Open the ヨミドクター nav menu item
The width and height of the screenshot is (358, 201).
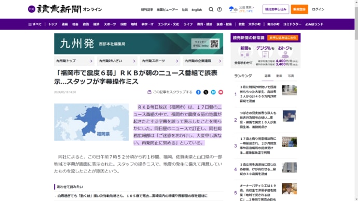coord(292,24)
